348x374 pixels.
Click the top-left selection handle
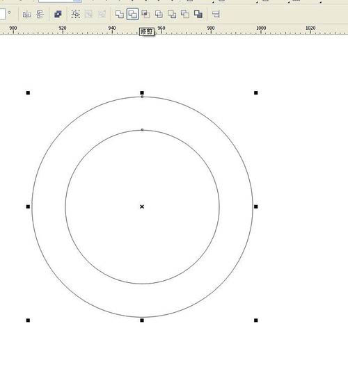click(x=28, y=92)
